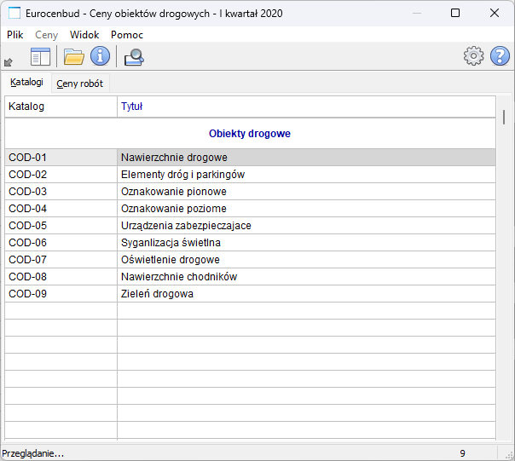Sort by the Tytuł column header
The image size is (515, 461).
(x=305, y=107)
